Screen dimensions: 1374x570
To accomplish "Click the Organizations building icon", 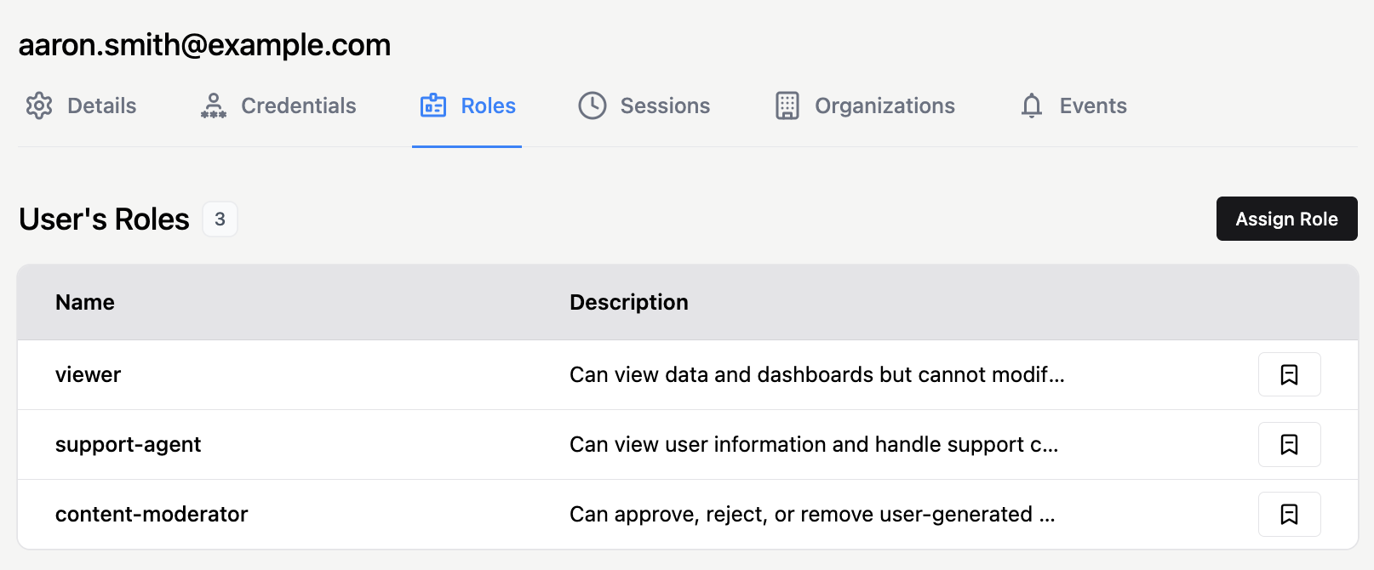I will [787, 105].
